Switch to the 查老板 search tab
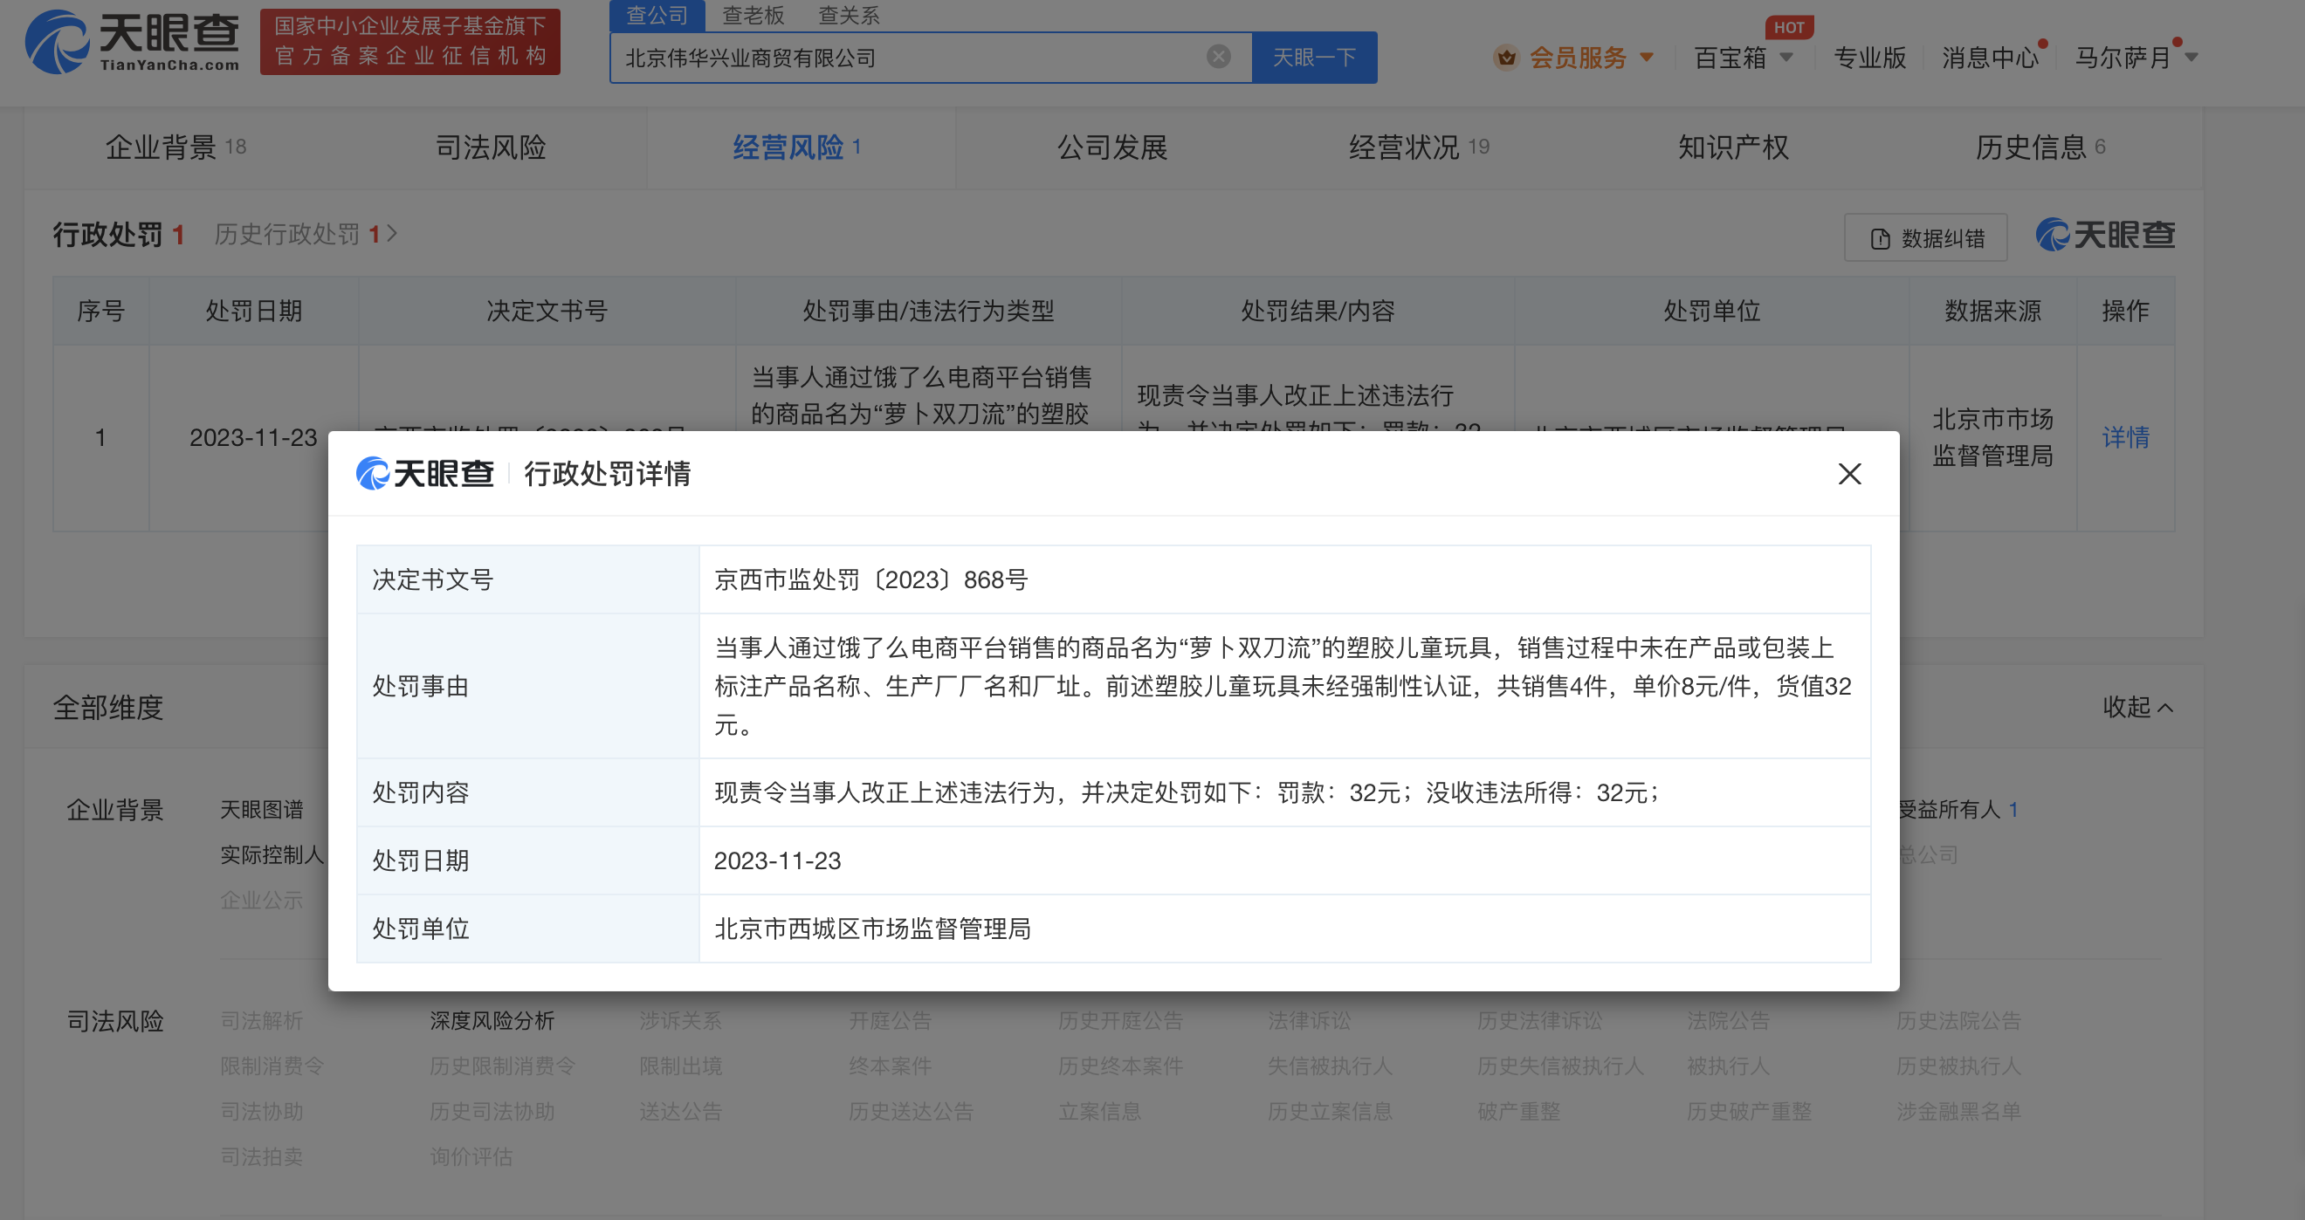The image size is (2305, 1220). tap(753, 15)
